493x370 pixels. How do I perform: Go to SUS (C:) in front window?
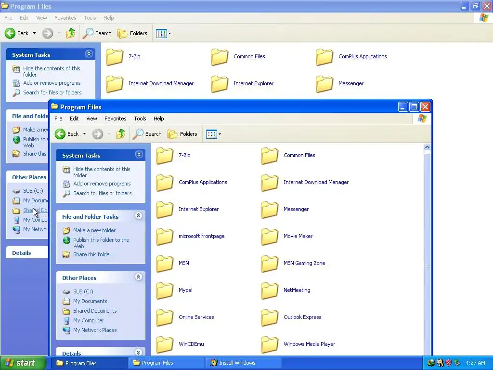[x=83, y=291]
